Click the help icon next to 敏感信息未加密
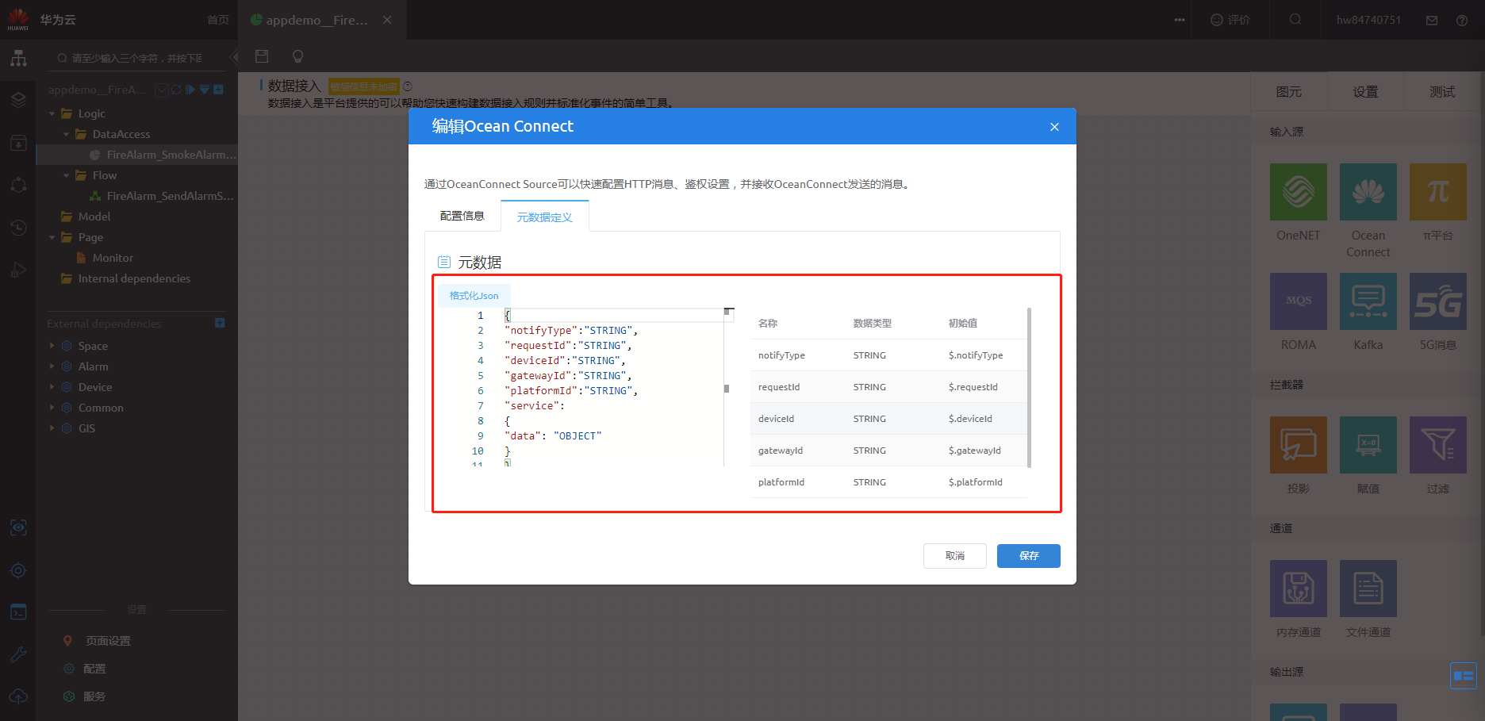Image resolution: width=1485 pixels, height=721 pixels. (x=408, y=86)
